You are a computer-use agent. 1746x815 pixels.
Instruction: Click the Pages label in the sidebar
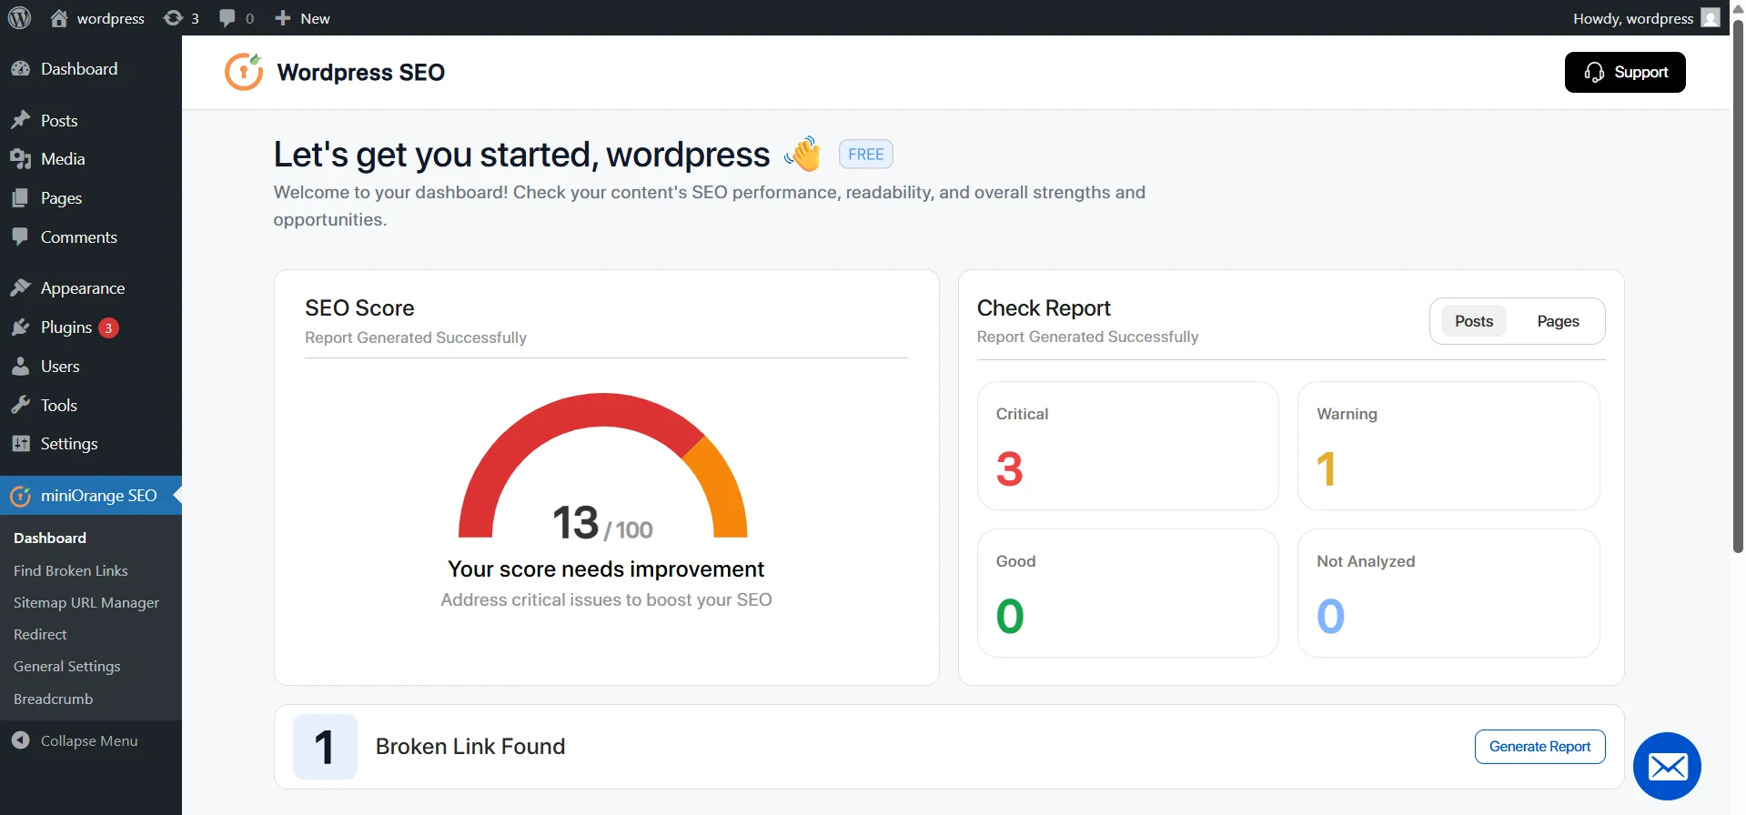click(x=61, y=198)
